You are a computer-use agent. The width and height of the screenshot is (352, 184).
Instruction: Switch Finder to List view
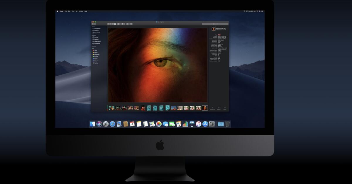[x=110, y=23]
